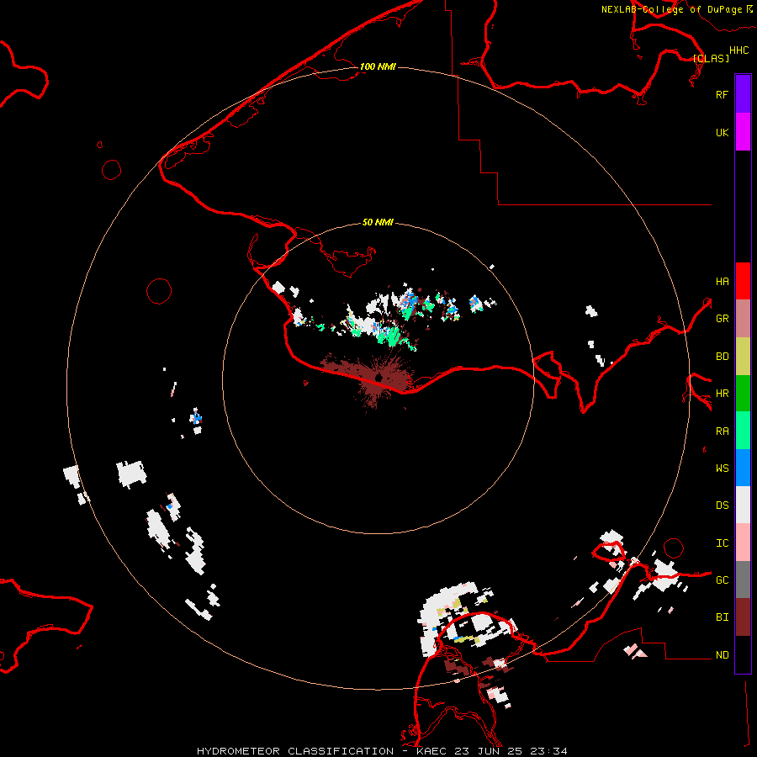
Task: Click the KAEC station identifier
Action: pyautogui.click(x=433, y=751)
